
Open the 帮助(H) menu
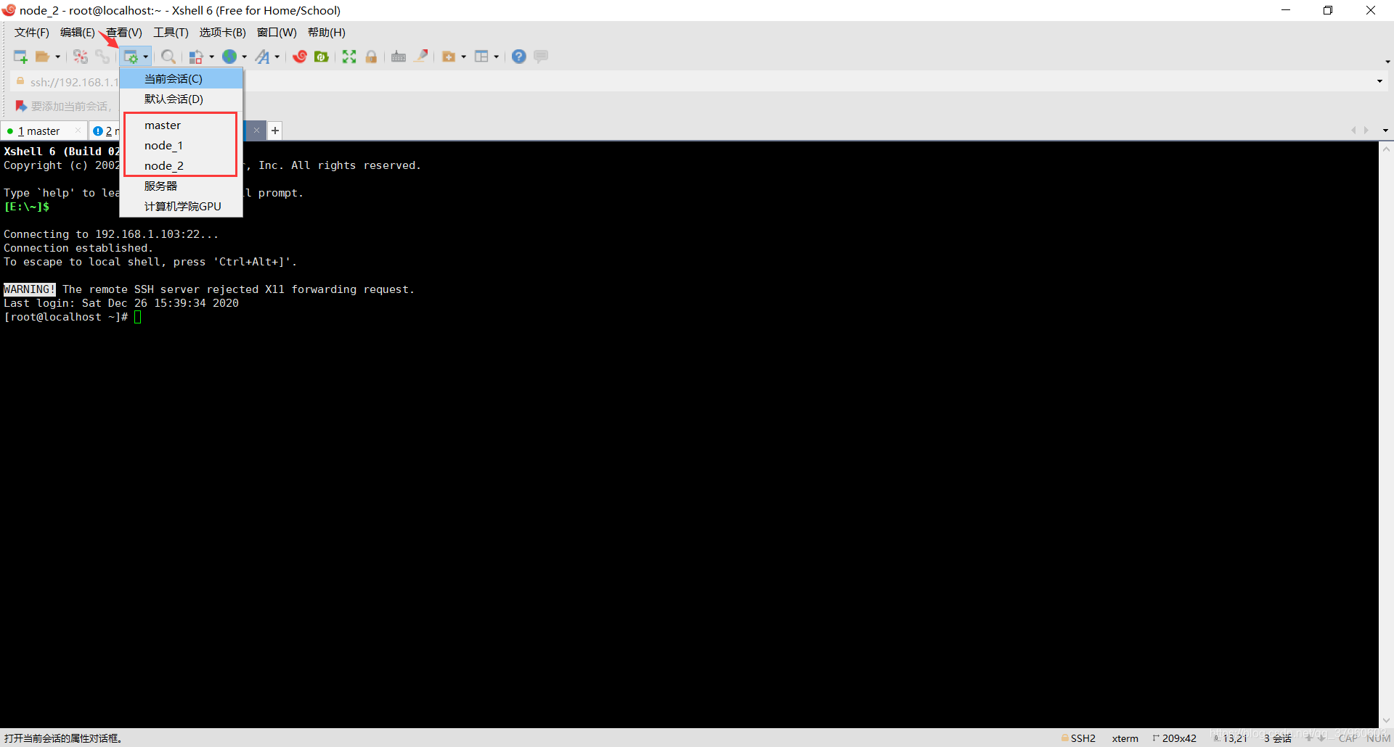tap(327, 33)
